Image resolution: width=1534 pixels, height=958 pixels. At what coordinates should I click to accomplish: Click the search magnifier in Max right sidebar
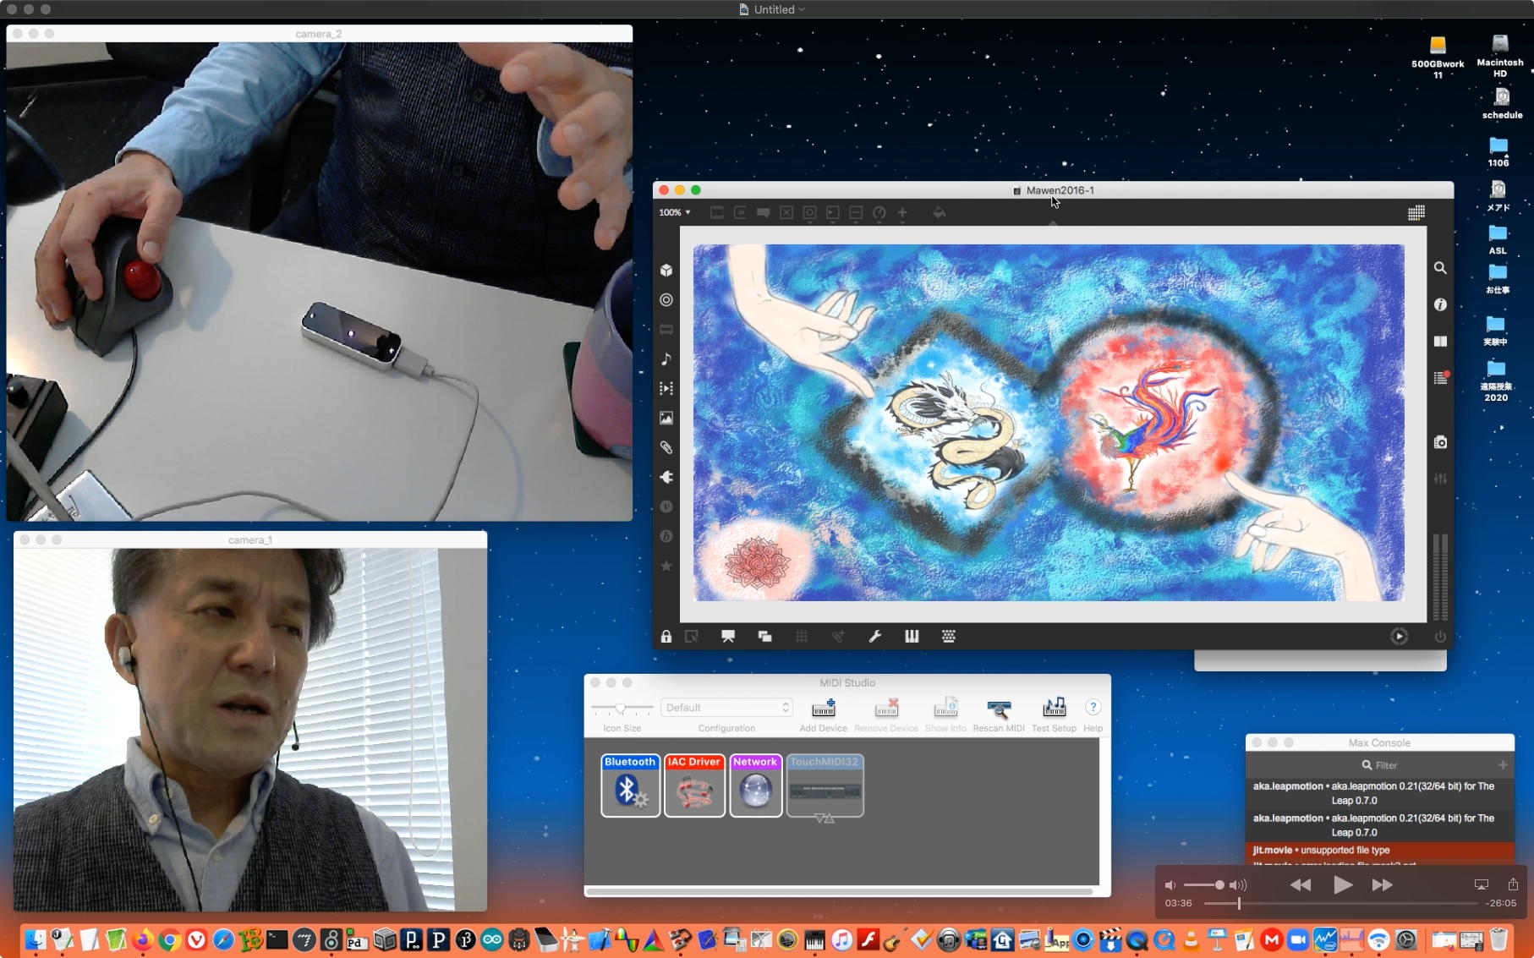1440,268
